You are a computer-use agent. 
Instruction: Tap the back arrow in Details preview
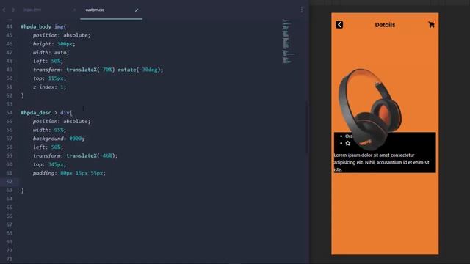point(339,24)
